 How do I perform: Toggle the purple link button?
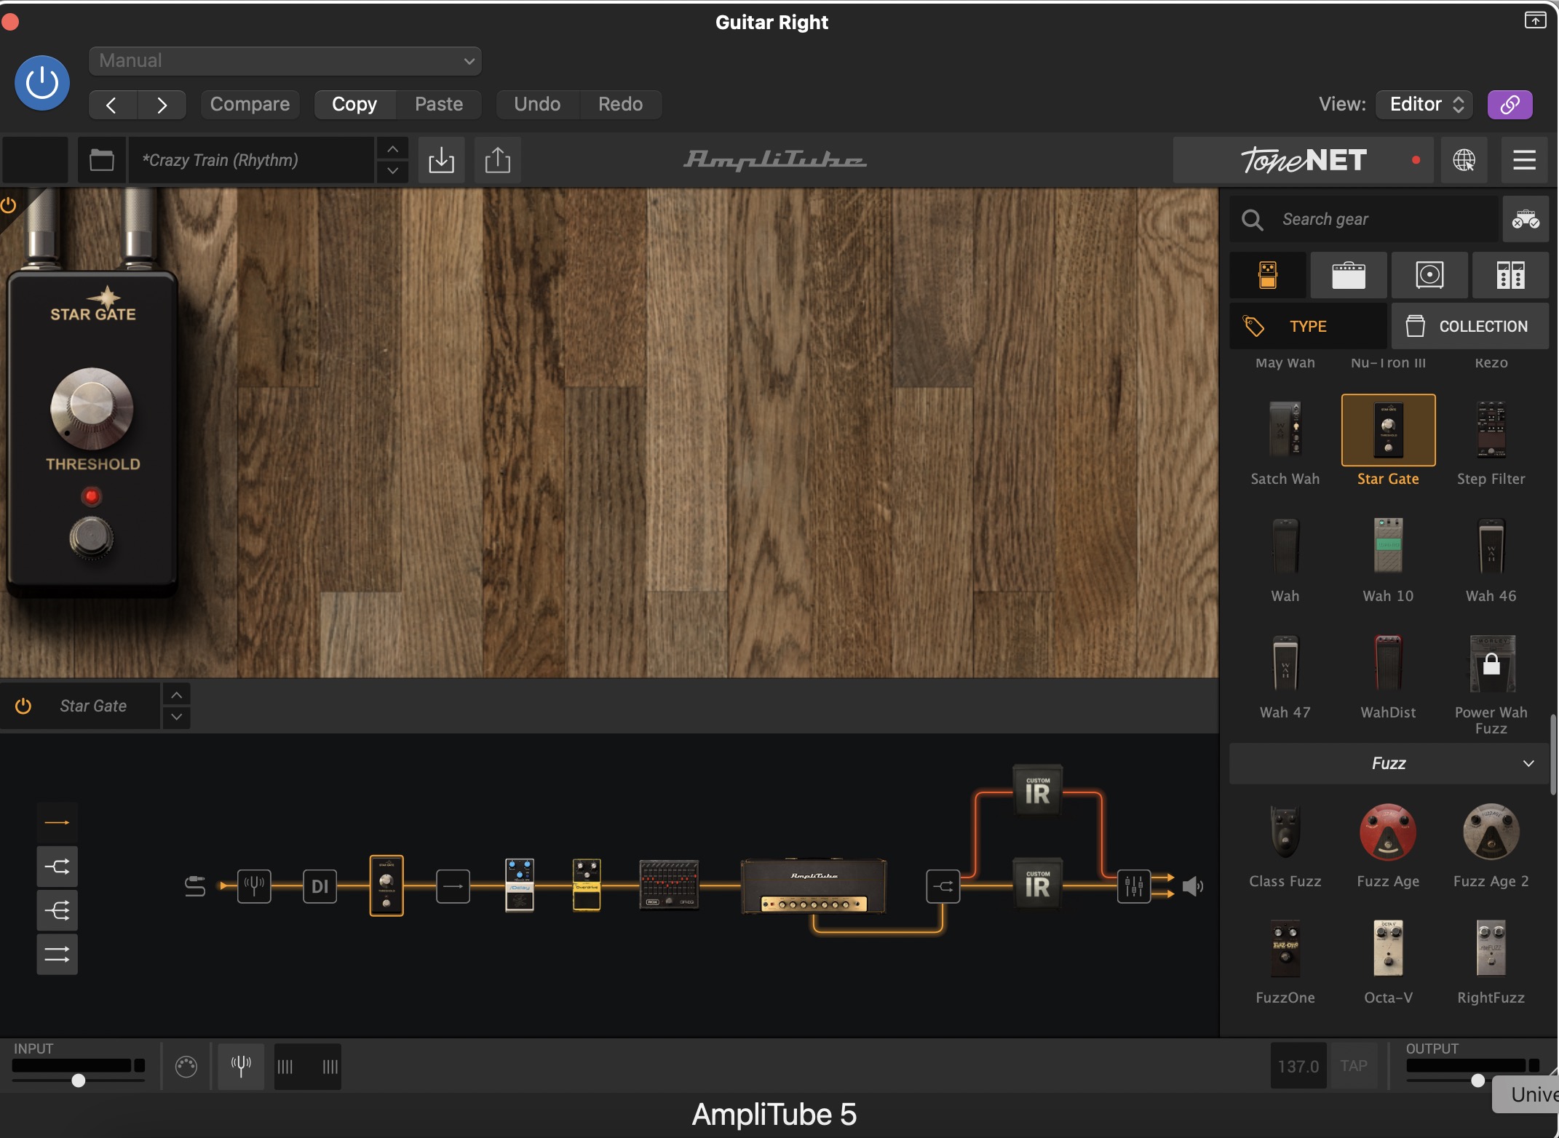(x=1510, y=105)
